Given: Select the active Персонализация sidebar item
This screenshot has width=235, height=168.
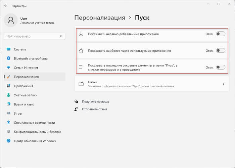Looking at the screenshot, I should [x=35, y=77].
